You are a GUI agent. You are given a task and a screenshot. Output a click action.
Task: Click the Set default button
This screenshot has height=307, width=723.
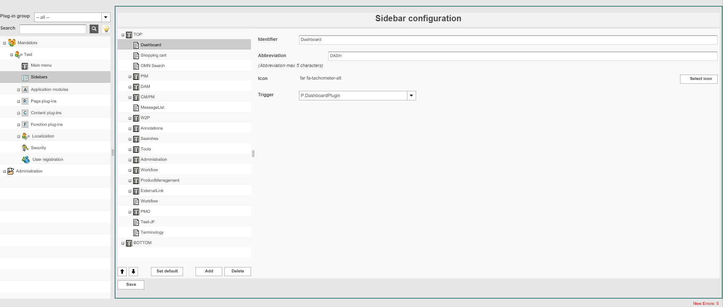click(x=167, y=272)
